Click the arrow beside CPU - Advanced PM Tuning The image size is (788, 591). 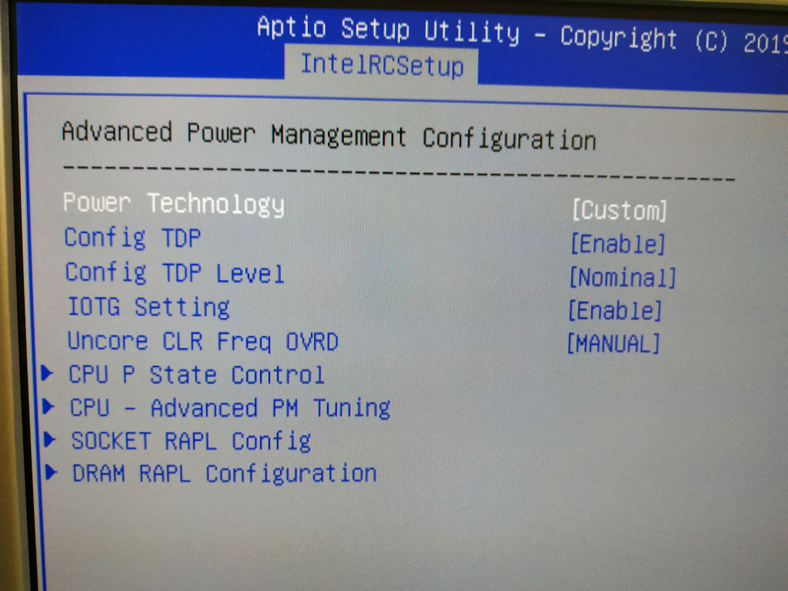48,406
